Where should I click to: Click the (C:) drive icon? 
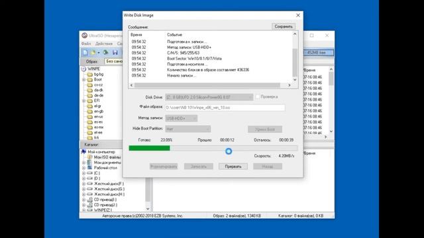pos(90,173)
